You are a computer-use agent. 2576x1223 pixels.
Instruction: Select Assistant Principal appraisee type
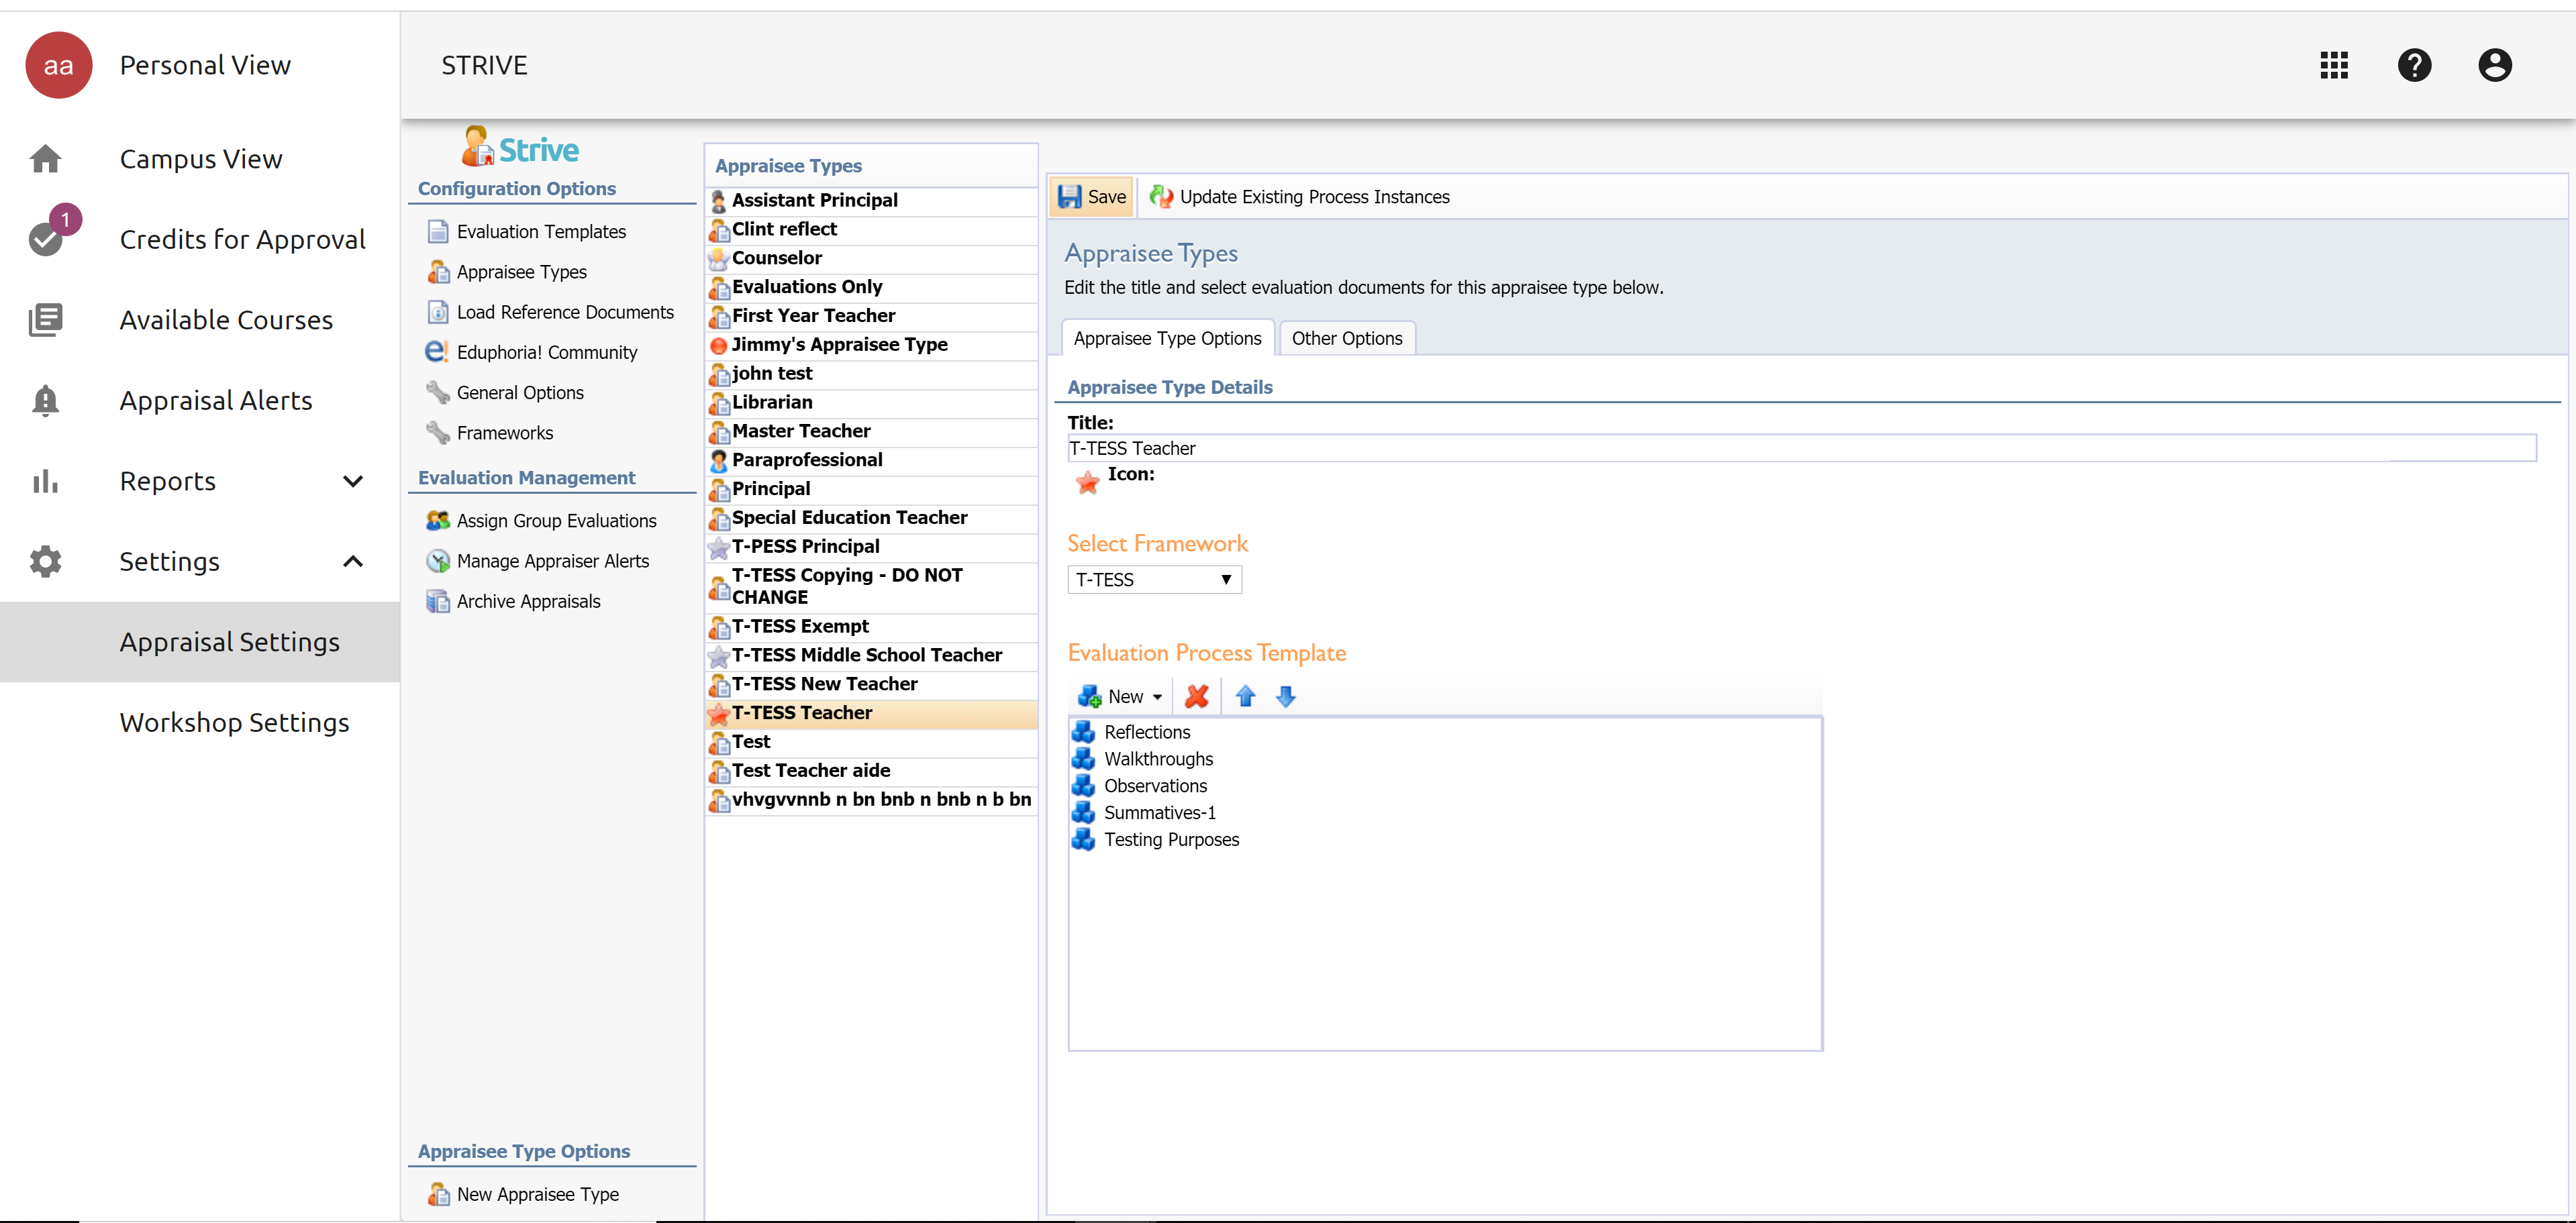pos(871,201)
